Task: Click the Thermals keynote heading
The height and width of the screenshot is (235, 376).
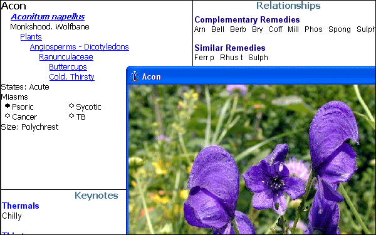Action: (21, 206)
